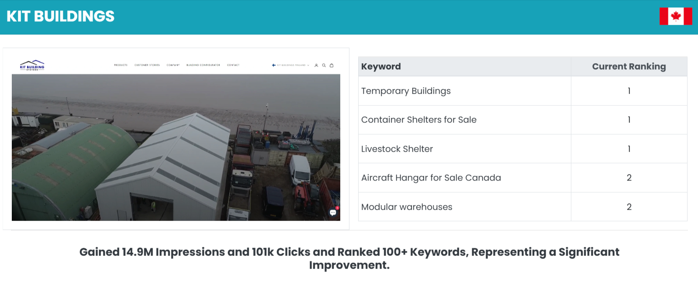Open the shopping bag cart icon
This screenshot has height=284, width=698.
tap(332, 65)
